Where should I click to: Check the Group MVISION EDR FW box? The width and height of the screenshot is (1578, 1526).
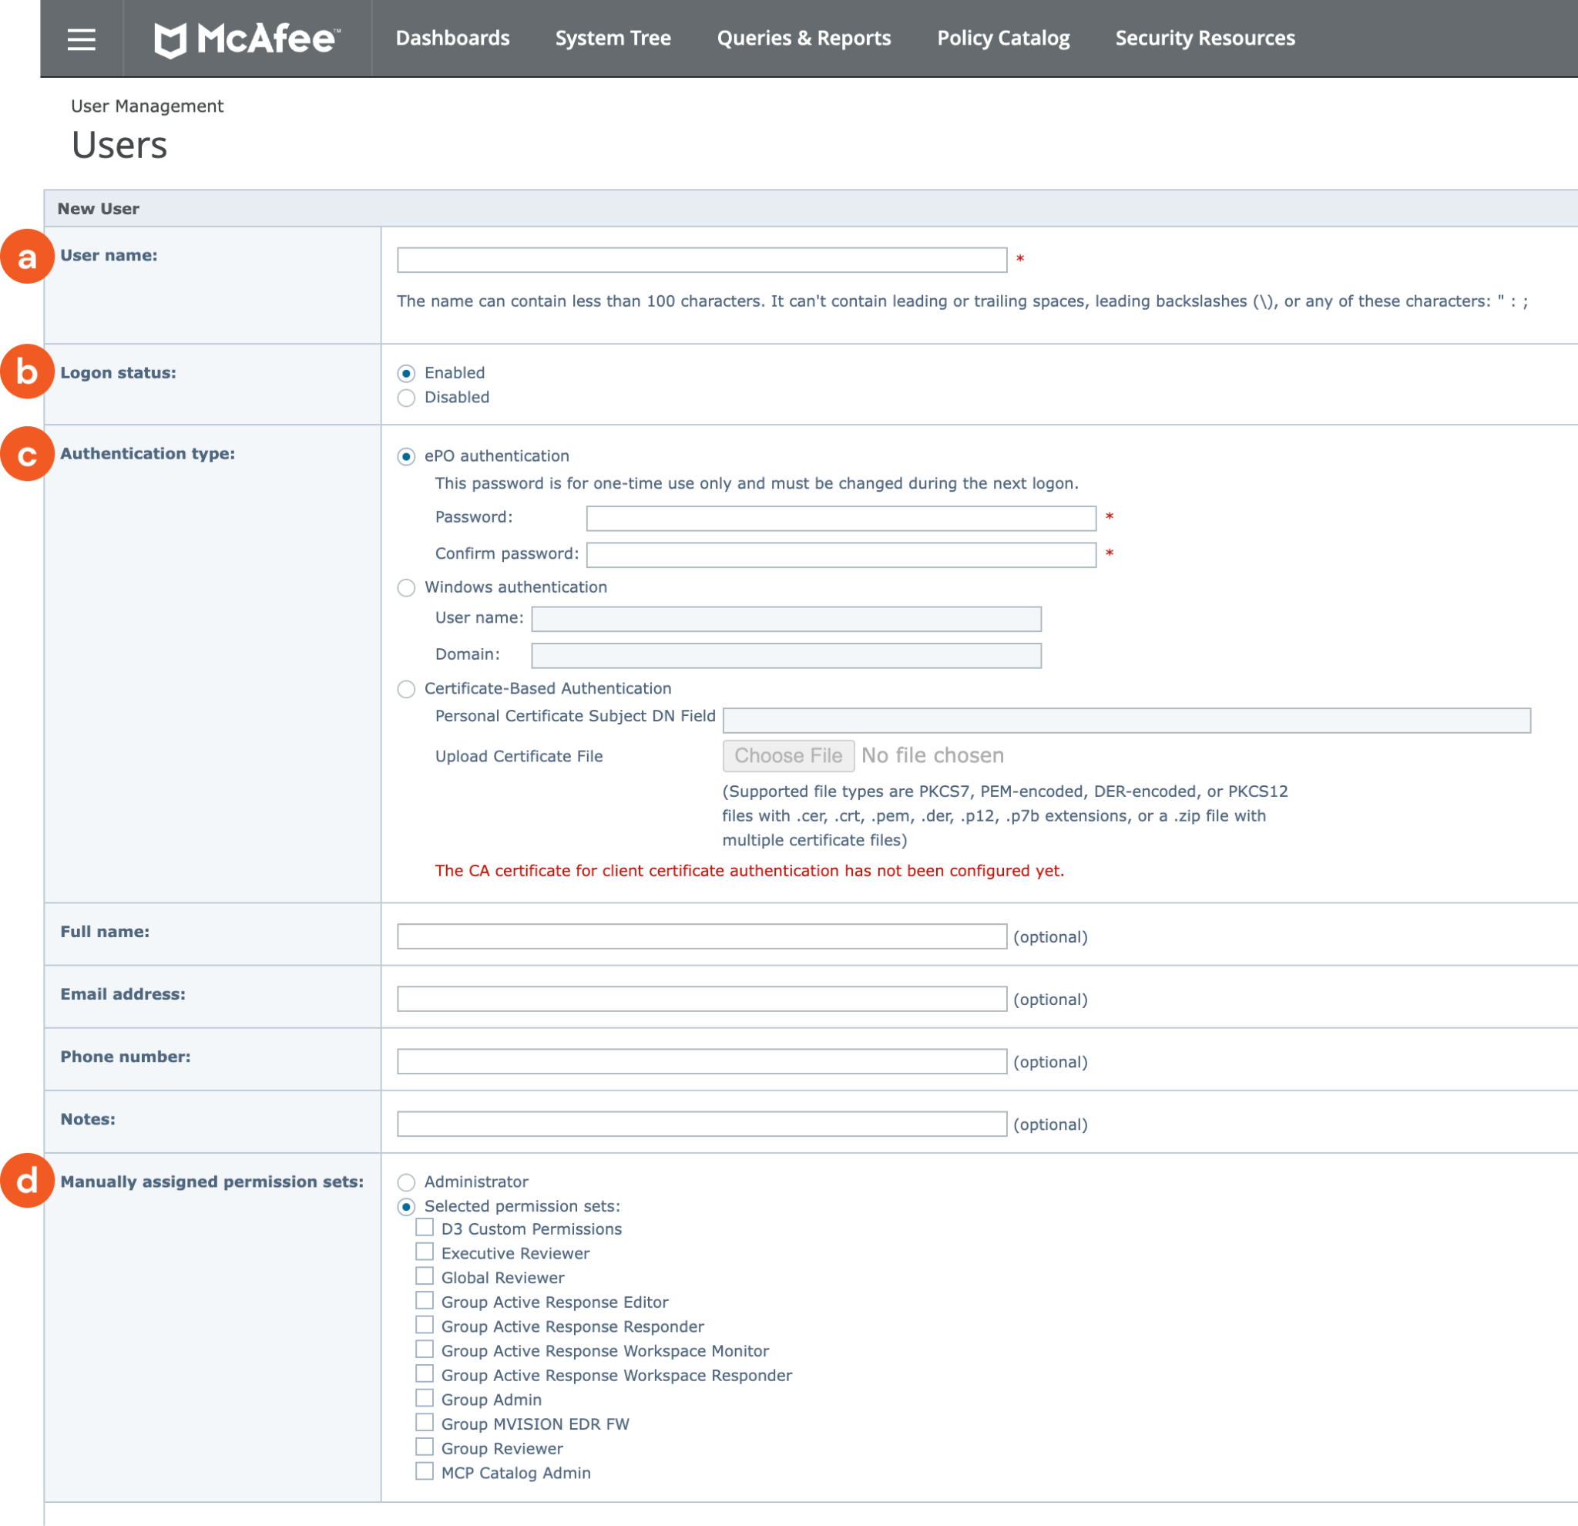point(425,1423)
